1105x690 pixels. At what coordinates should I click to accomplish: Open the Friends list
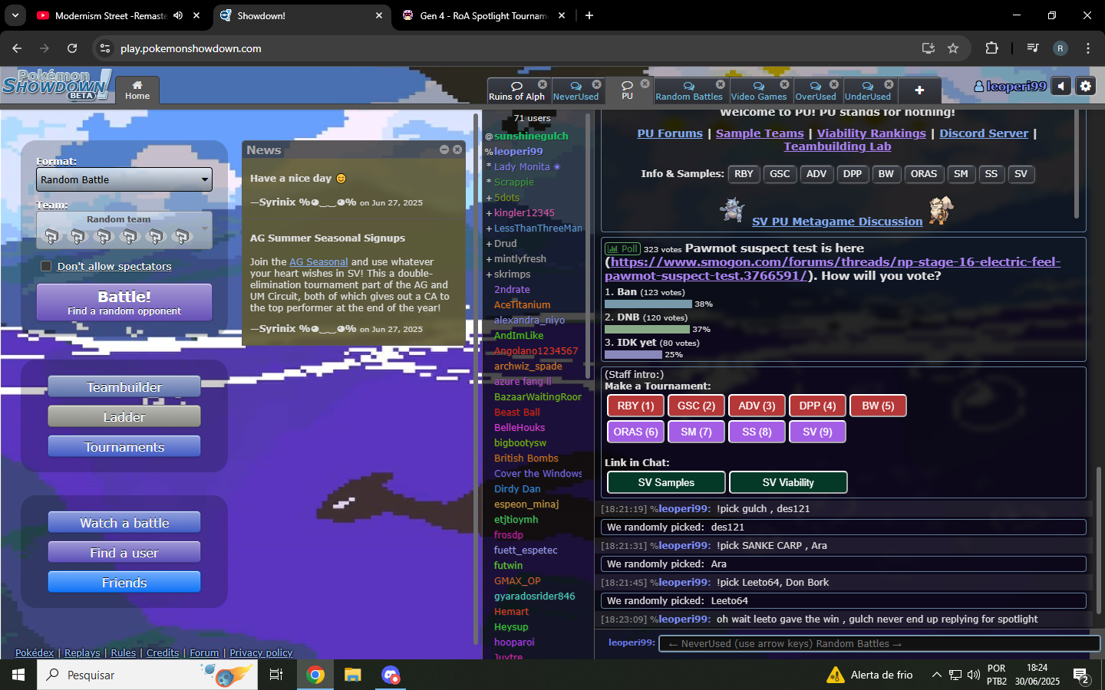coord(124,582)
